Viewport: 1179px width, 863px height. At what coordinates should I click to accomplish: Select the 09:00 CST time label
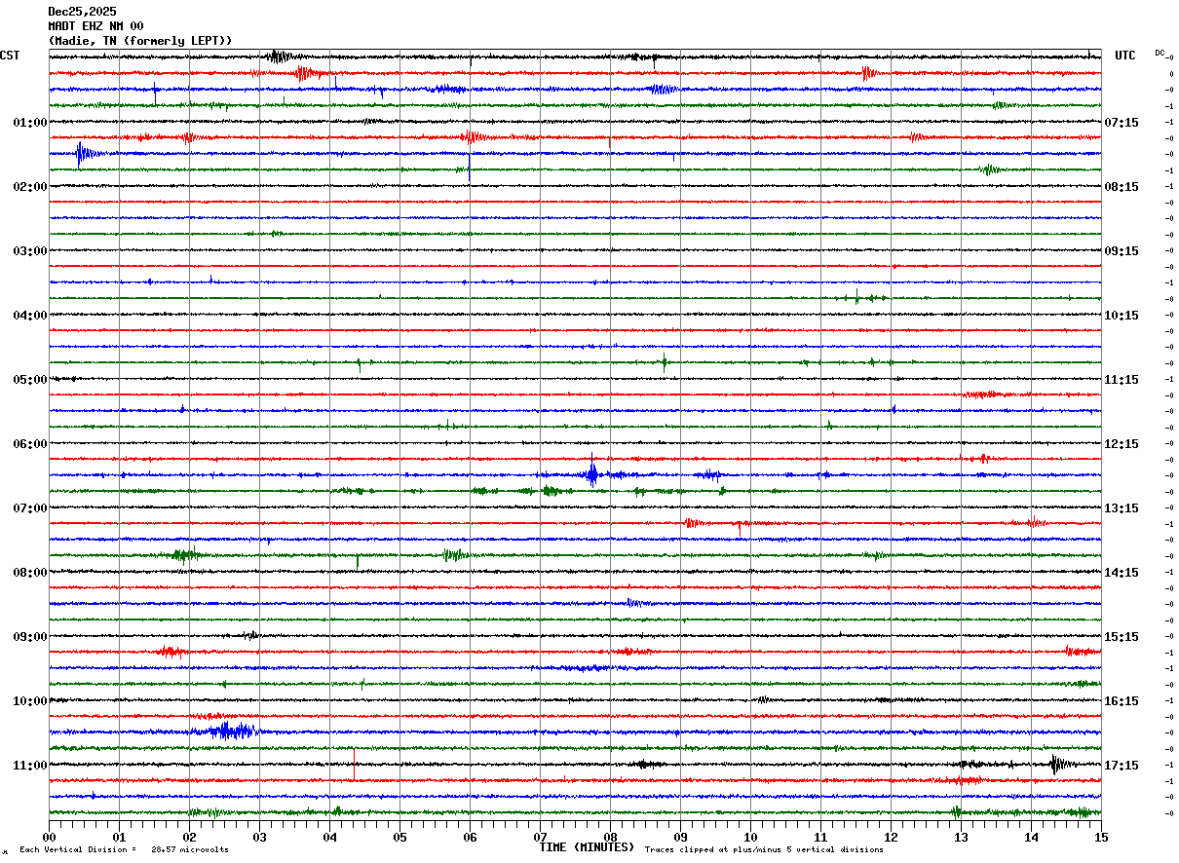(30, 637)
